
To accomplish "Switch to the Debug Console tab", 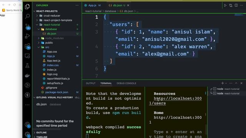I will 126,83.
